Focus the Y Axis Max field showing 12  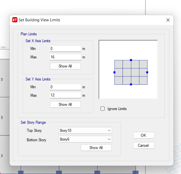tap(65, 95)
